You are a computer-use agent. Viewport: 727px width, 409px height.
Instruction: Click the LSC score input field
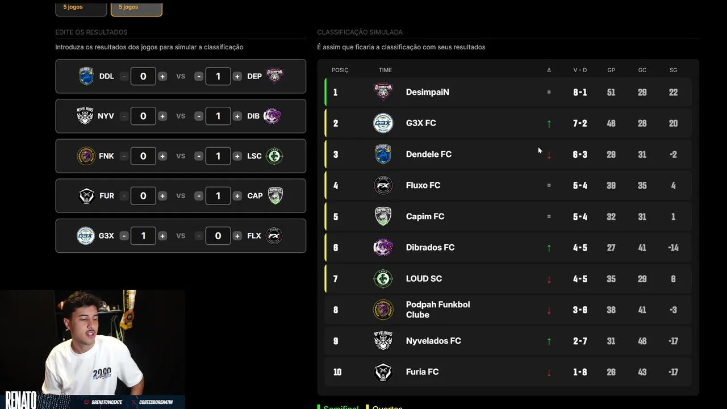click(218, 156)
